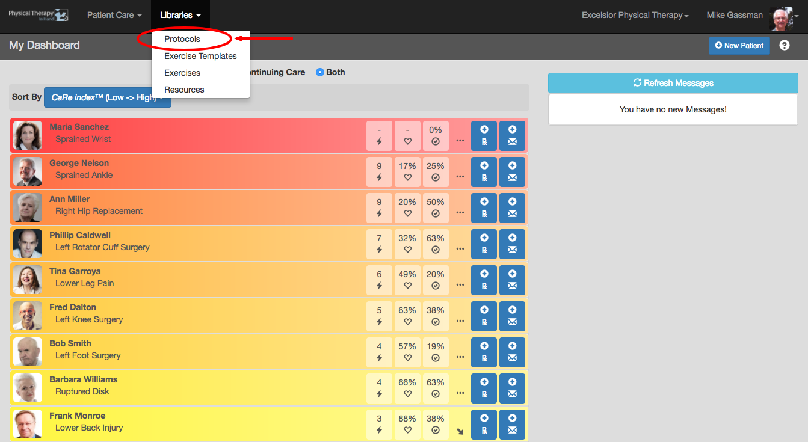The image size is (808, 442).
Task: Collapse the Libraries menu
Action: pos(180,15)
